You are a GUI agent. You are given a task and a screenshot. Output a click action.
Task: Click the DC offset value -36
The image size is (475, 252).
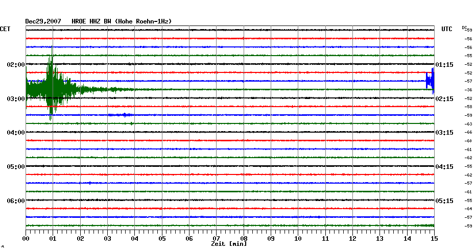(x=468, y=90)
